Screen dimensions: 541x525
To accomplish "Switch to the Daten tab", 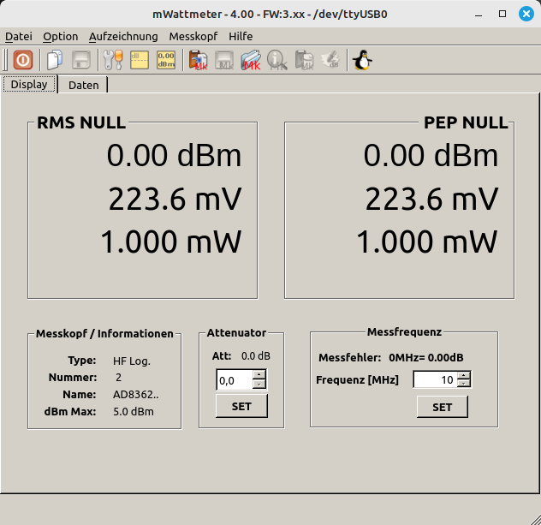I will coord(83,85).
